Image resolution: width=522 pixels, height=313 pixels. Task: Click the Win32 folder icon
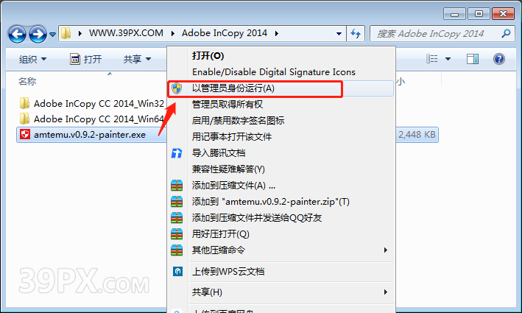point(24,103)
